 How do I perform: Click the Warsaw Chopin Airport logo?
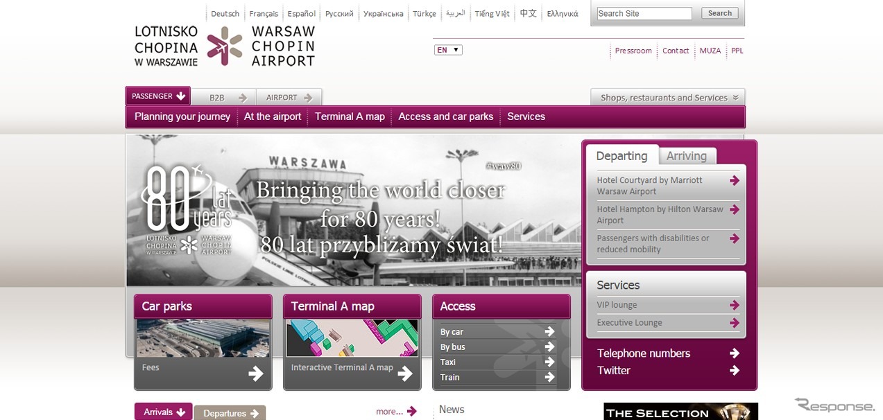[225, 46]
